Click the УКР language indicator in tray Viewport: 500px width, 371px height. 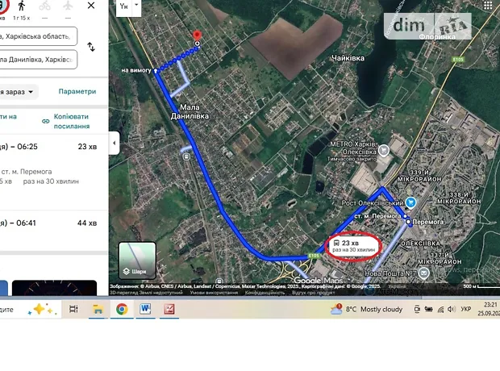tap(465, 309)
